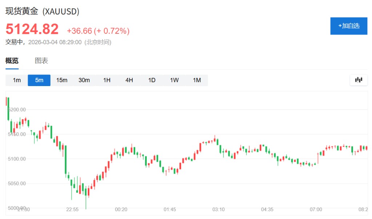Select the 5m timeframe

tap(39, 80)
